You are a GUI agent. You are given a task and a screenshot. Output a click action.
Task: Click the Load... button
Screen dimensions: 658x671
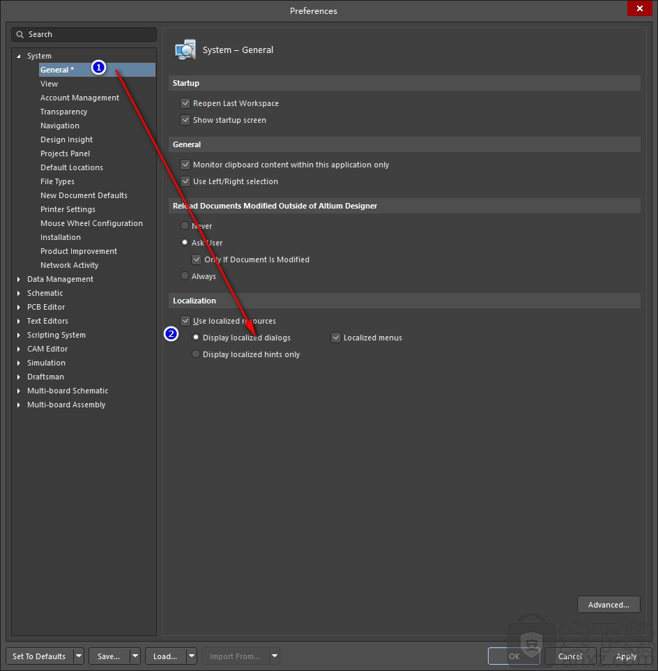[165, 656]
